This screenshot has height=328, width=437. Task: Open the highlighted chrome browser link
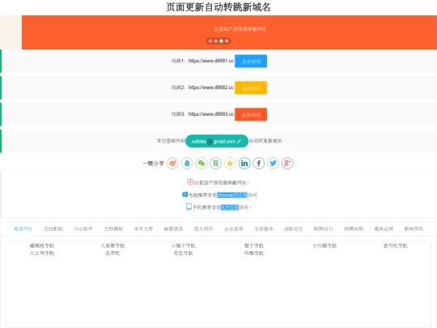coord(232,195)
